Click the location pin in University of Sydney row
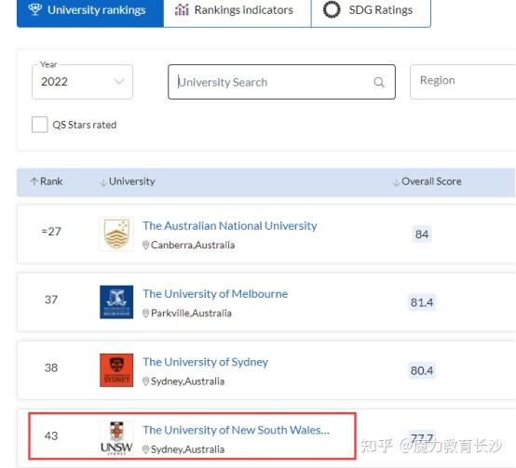 tap(146, 381)
